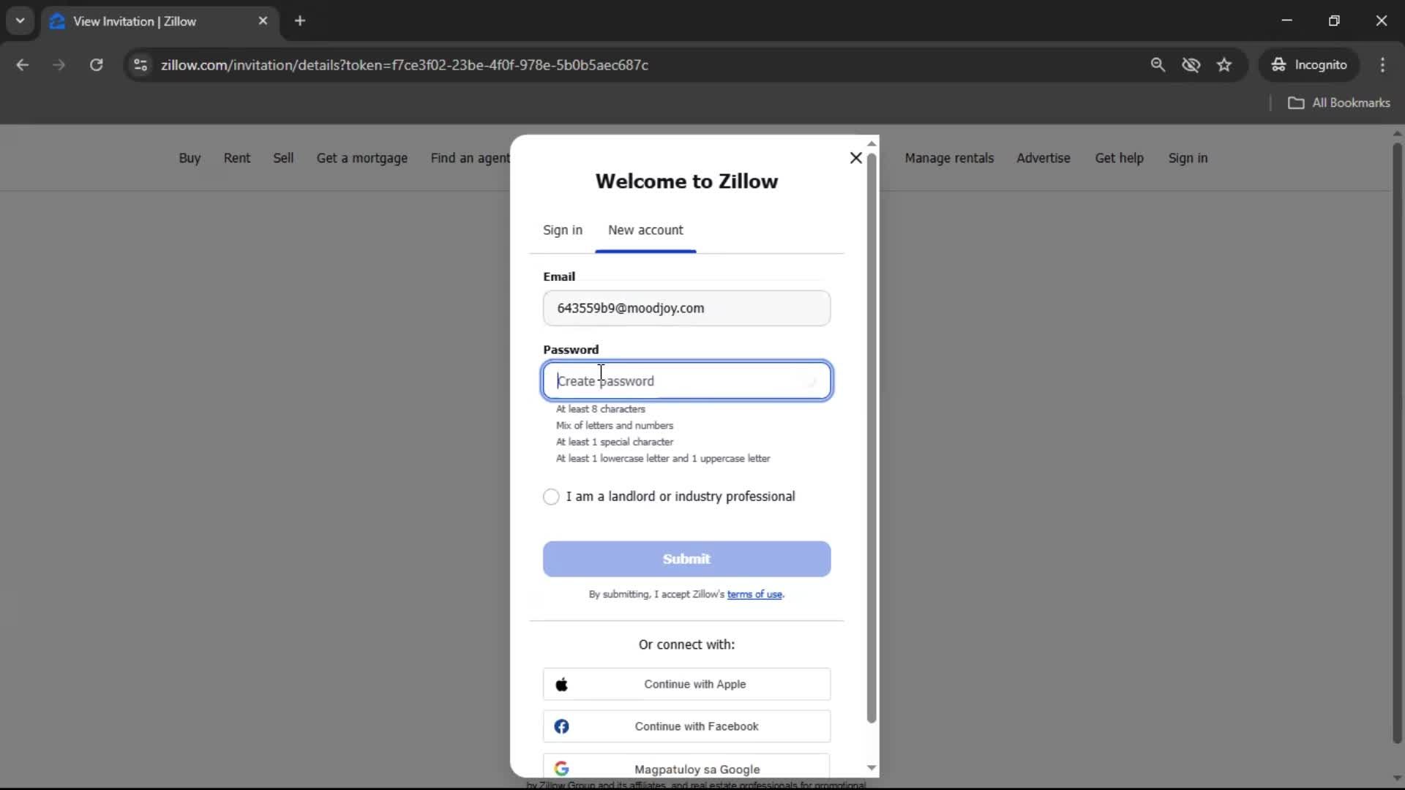Image resolution: width=1405 pixels, height=790 pixels.
Task: Close the Welcome to Zillow dialog
Action: (855, 157)
